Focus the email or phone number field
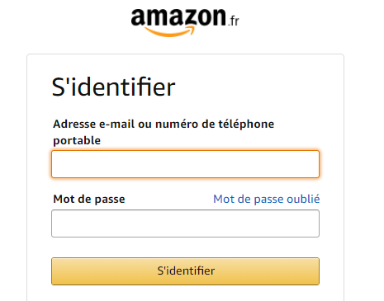 [x=185, y=164]
